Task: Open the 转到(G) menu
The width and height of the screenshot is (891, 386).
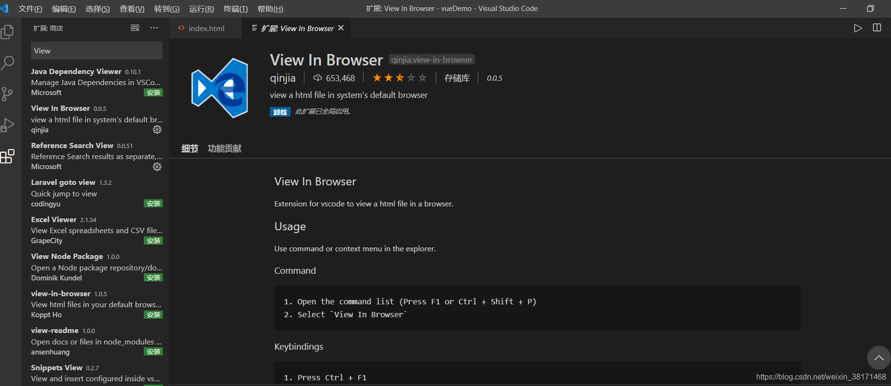Action: pos(167,9)
